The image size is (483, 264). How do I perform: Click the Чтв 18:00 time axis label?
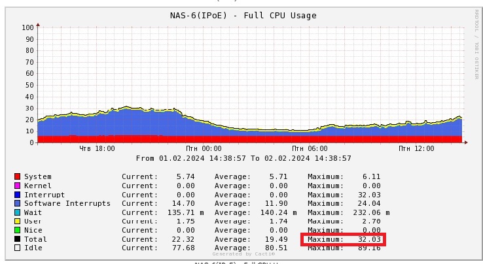97,148
